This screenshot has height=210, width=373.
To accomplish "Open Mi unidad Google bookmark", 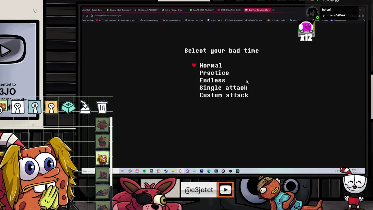I will 150,20.
